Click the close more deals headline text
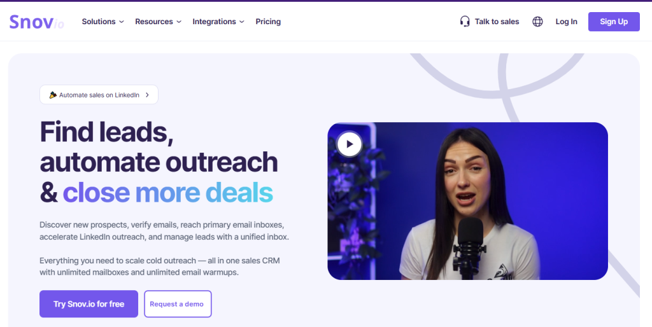 [167, 192]
